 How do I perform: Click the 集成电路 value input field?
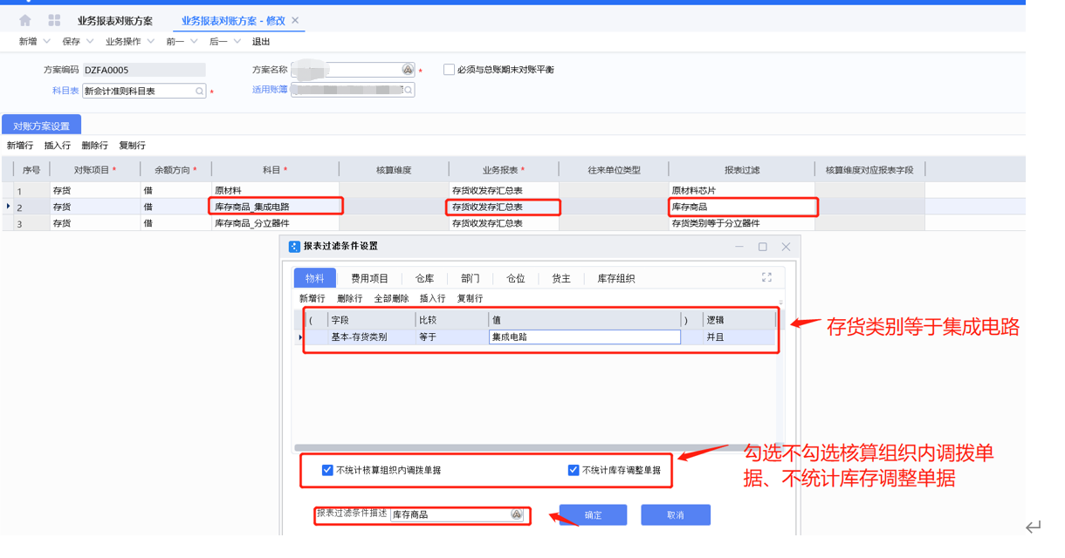pyautogui.click(x=584, y=337)
